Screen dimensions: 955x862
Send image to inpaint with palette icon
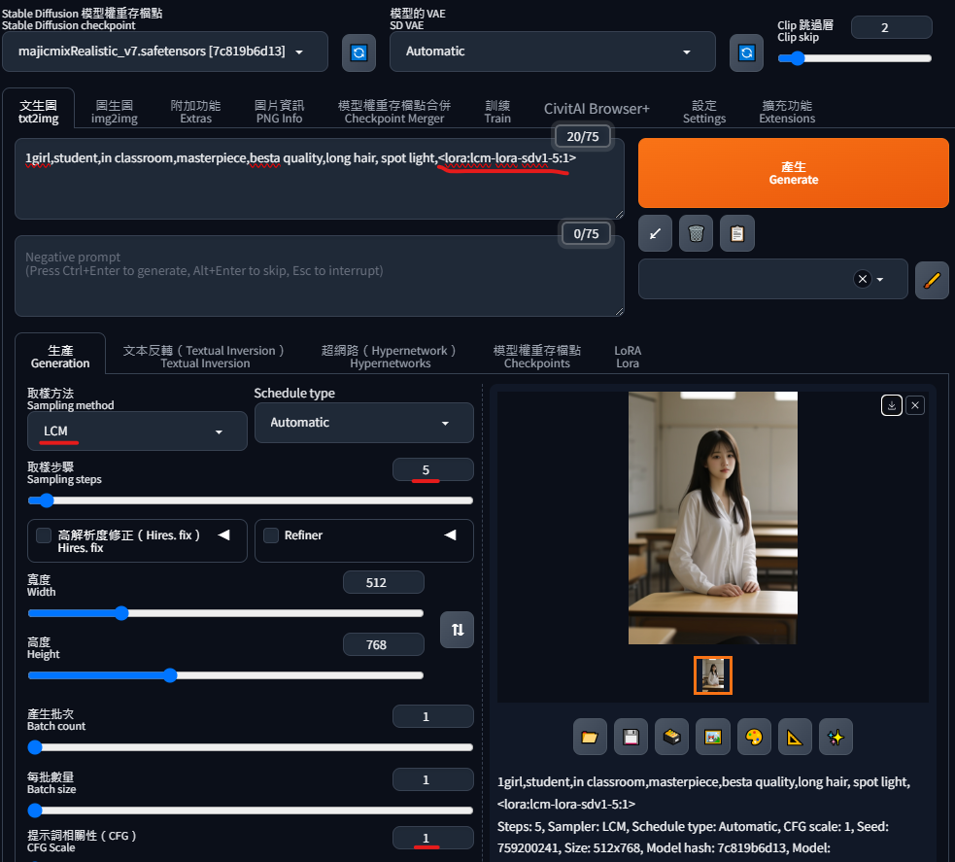click(x=753, y=738)
